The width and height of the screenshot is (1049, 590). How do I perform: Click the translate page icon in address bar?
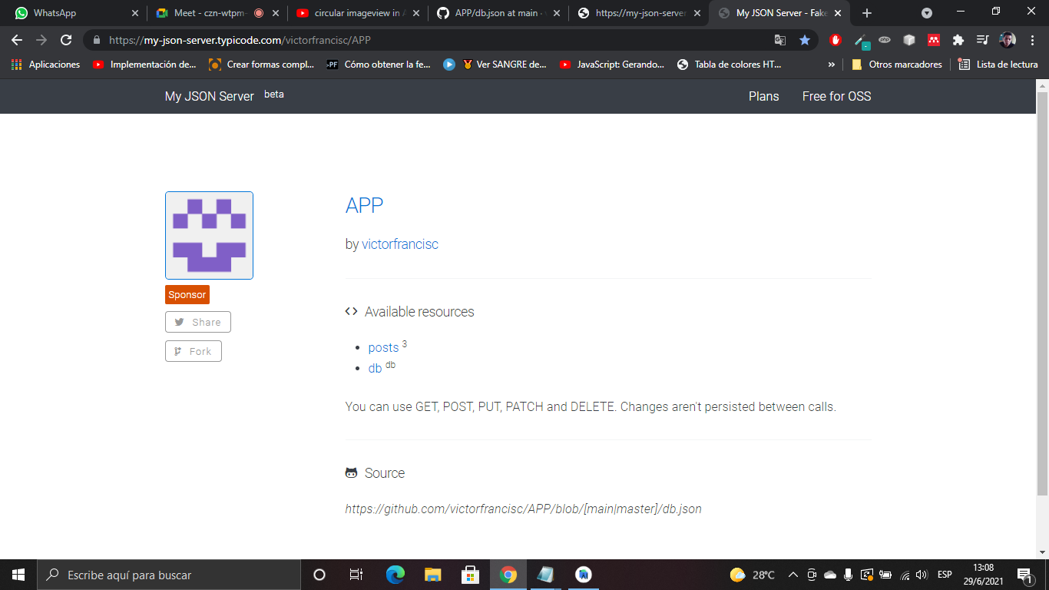click(x=780, y=40)
